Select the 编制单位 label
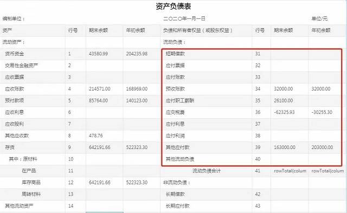Viewport: 347px width, 213px height. click(14, 18)
